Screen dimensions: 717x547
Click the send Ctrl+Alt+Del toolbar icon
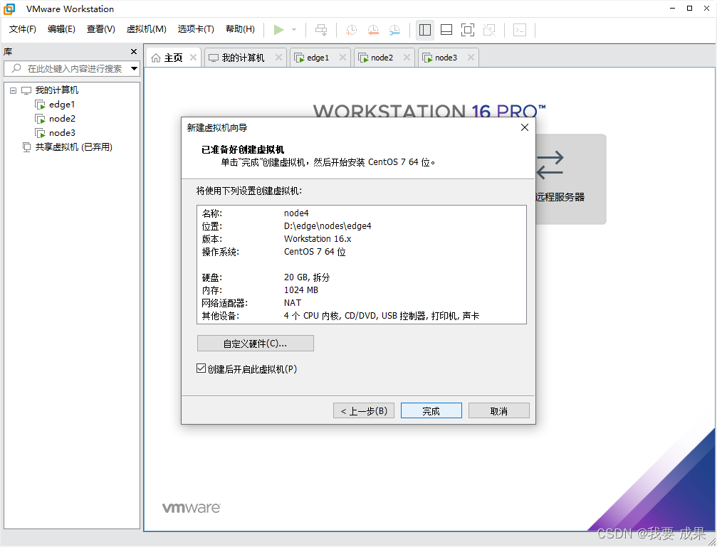coord(321,30)
